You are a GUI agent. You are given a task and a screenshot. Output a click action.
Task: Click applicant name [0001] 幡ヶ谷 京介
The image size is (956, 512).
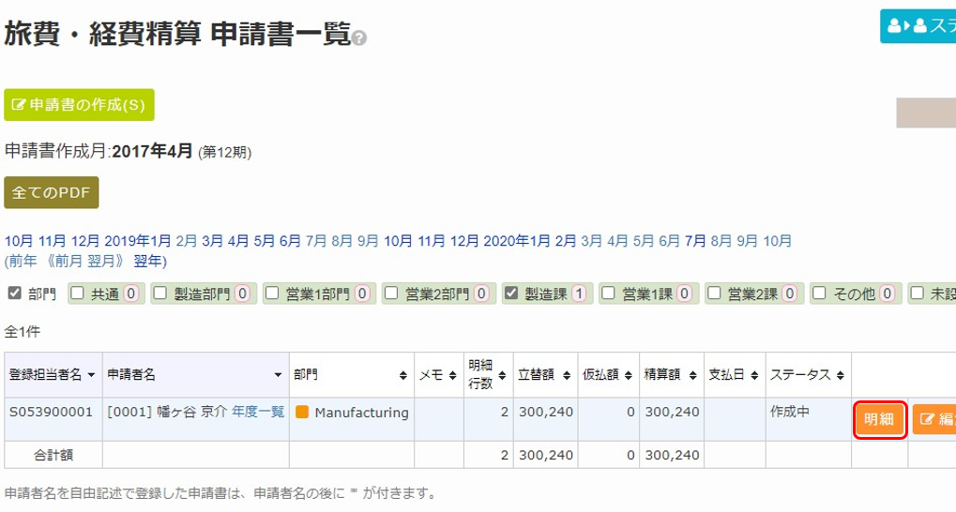167,412
